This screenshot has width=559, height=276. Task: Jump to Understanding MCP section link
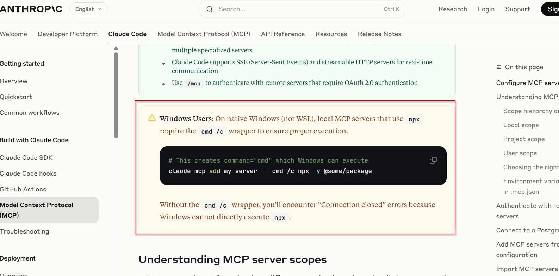pos(527,97)
